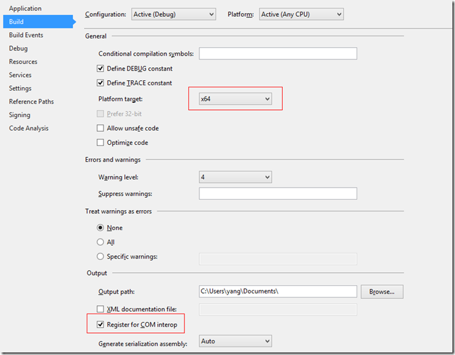Focus the Suppress warnings text box
The image size is (455, 355).
[278, 193]
